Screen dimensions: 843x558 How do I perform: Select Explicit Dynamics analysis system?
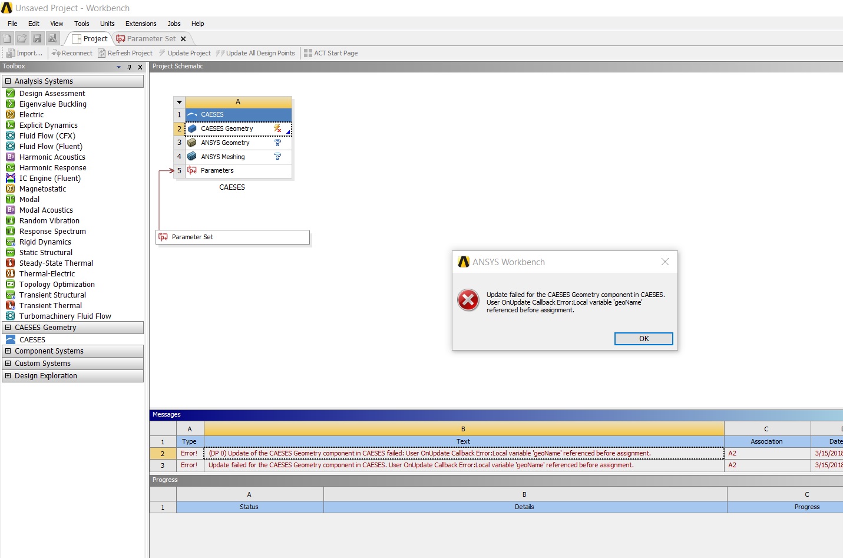coord(48,126)
